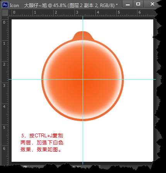Screen dimensions: 166x173
Task: Click the orange tab atop the circle
Action: (83, 36)
